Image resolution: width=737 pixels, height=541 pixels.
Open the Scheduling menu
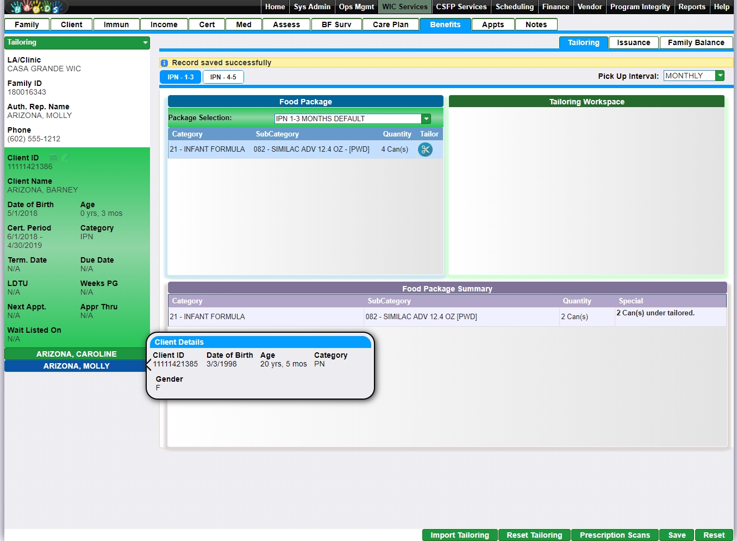tap(514, 7)
